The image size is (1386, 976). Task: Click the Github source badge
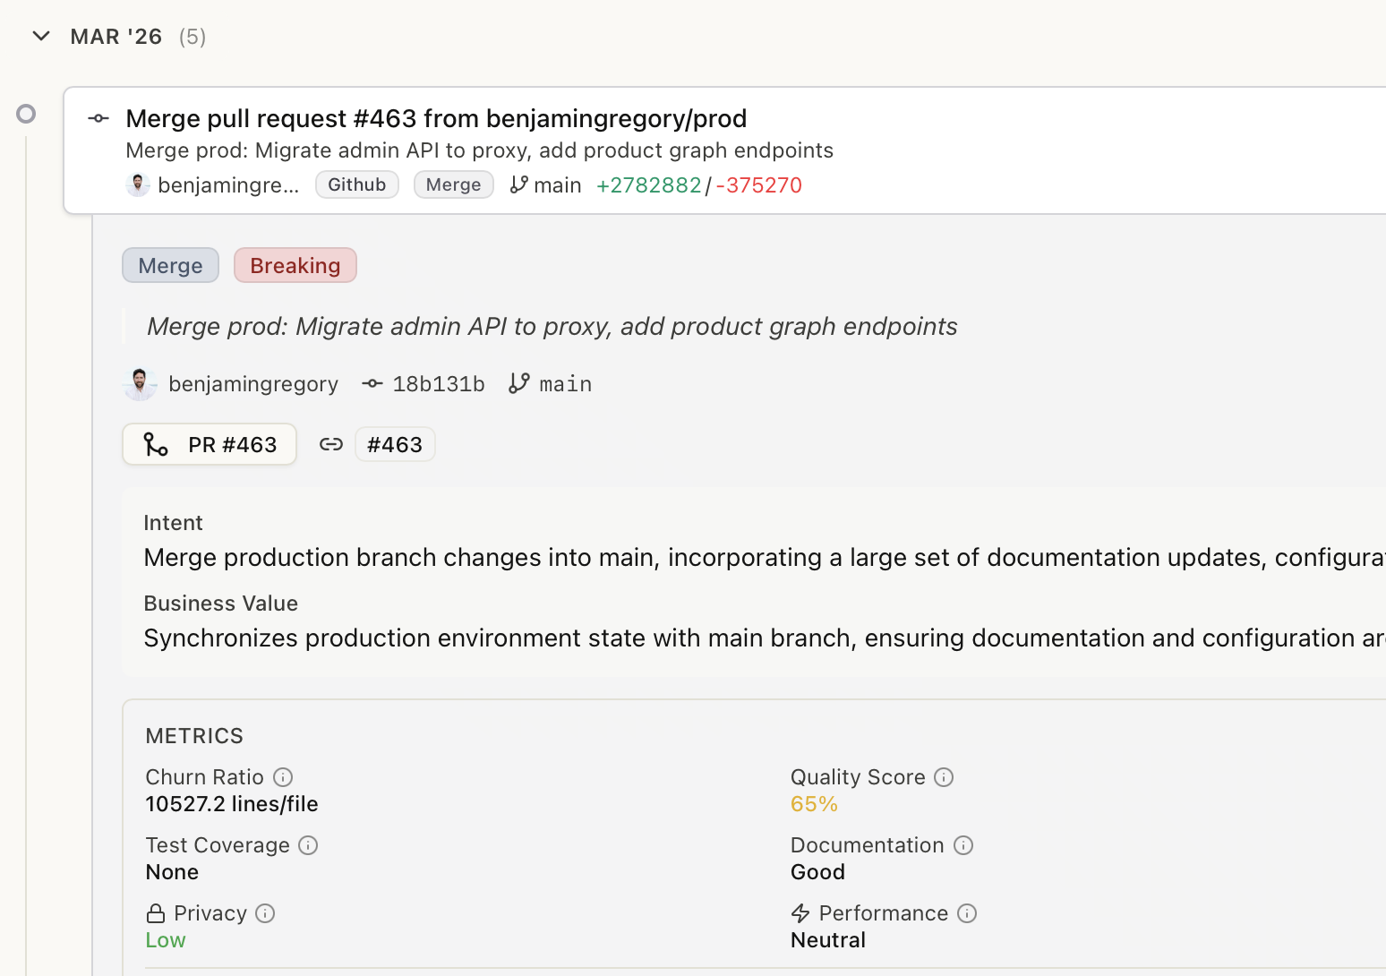(x=356, y=184)
